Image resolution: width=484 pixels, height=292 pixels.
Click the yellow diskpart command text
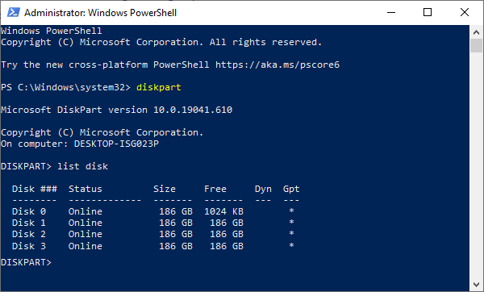point(159,87)
